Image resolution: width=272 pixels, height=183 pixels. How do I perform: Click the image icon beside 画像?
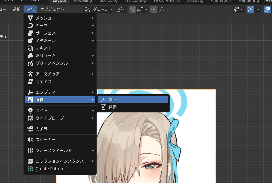[x=30, y=100]
